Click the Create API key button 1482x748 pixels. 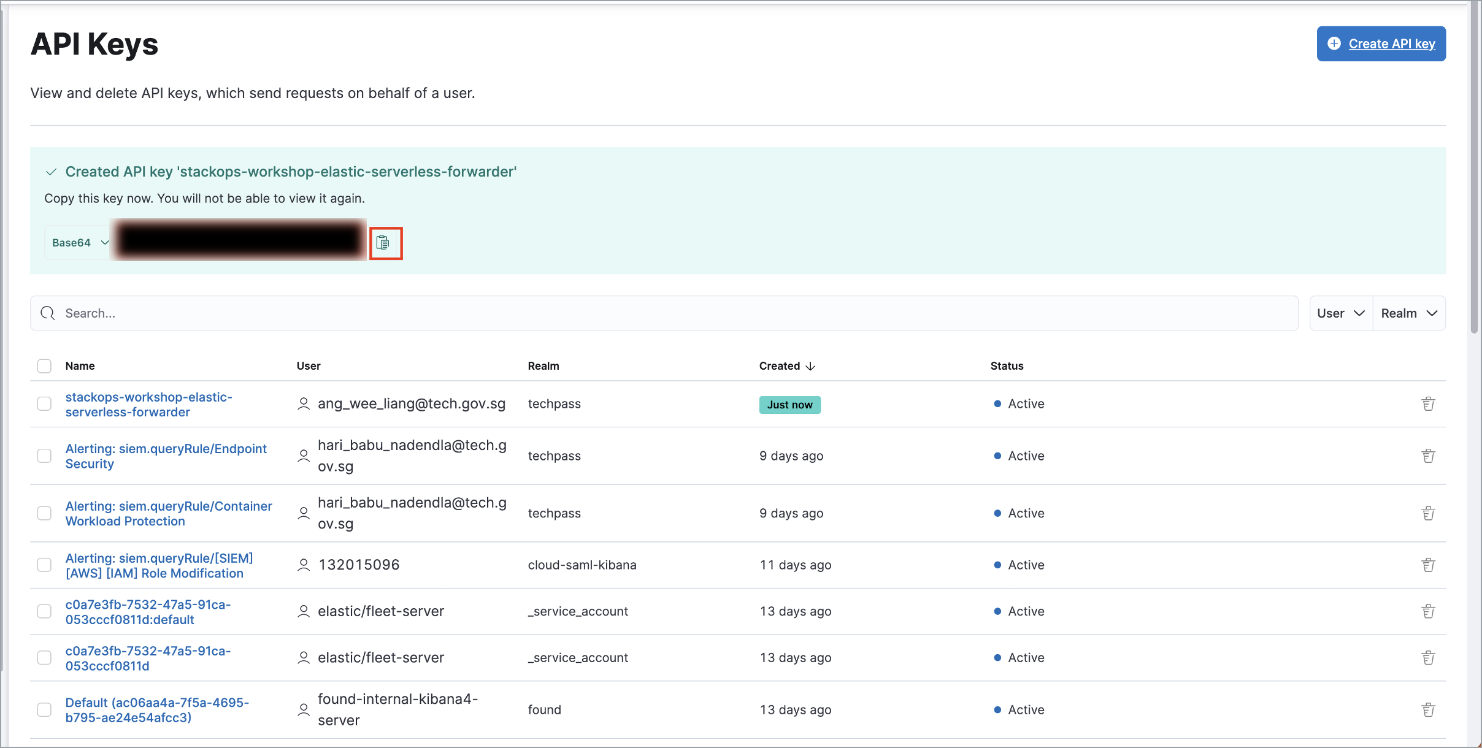tap(1381, 44)
